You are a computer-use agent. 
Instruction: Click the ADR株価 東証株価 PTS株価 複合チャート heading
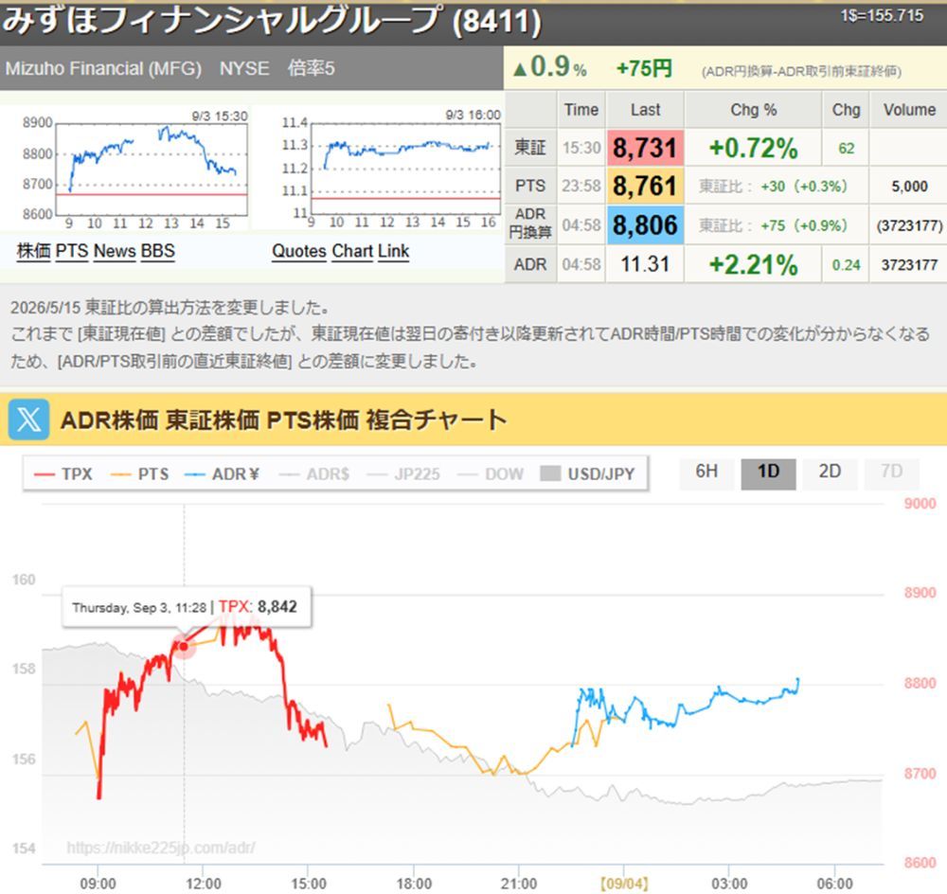click(x=283, y=420)
